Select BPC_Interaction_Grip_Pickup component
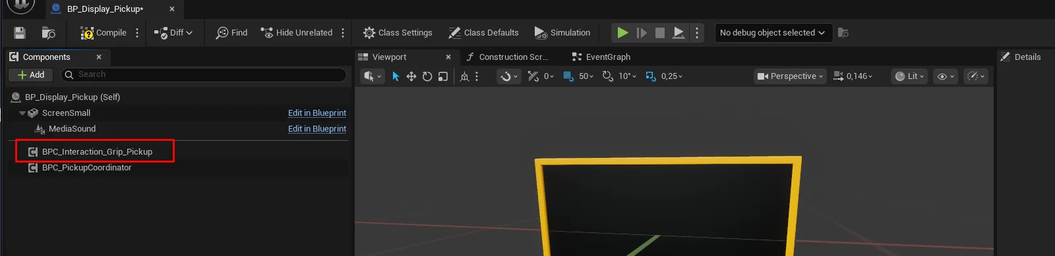Screen dimensions: 1055x256 (x=97, y=152)
